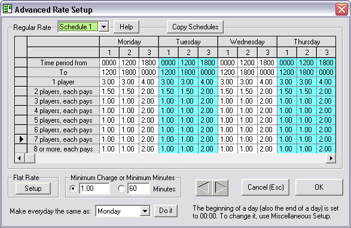
Task: Click Tuesday period 3 To 0000 cell
Action: [208, 72]
